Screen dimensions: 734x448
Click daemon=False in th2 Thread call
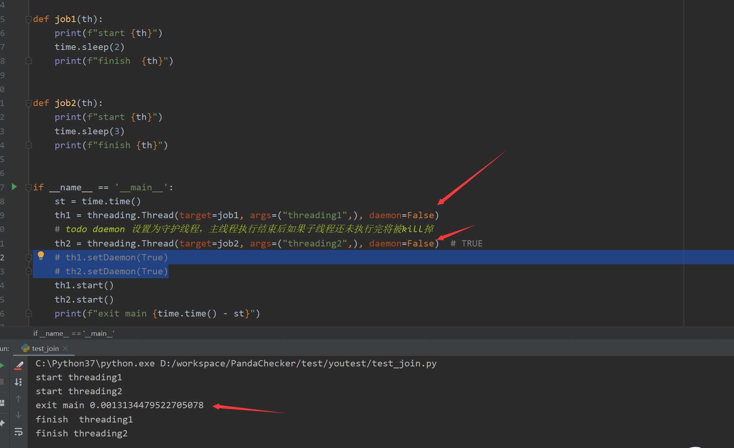click(x=402, y=243)
